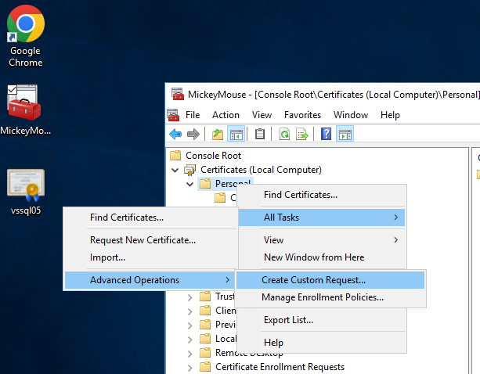Choose Import from the tasks submenu
This screenshot has height=374, width=480.
click(107, 257)
